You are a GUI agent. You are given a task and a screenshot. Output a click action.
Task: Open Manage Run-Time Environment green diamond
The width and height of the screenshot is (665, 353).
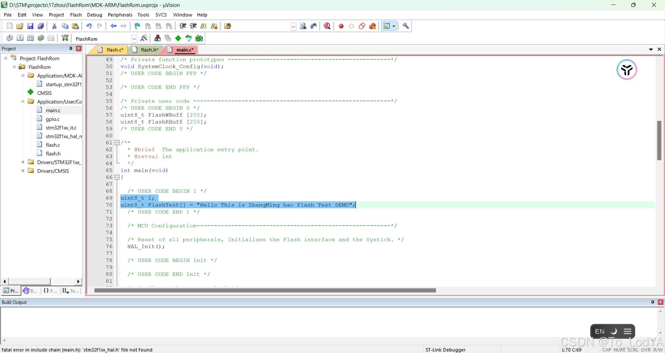click(178, 38)
